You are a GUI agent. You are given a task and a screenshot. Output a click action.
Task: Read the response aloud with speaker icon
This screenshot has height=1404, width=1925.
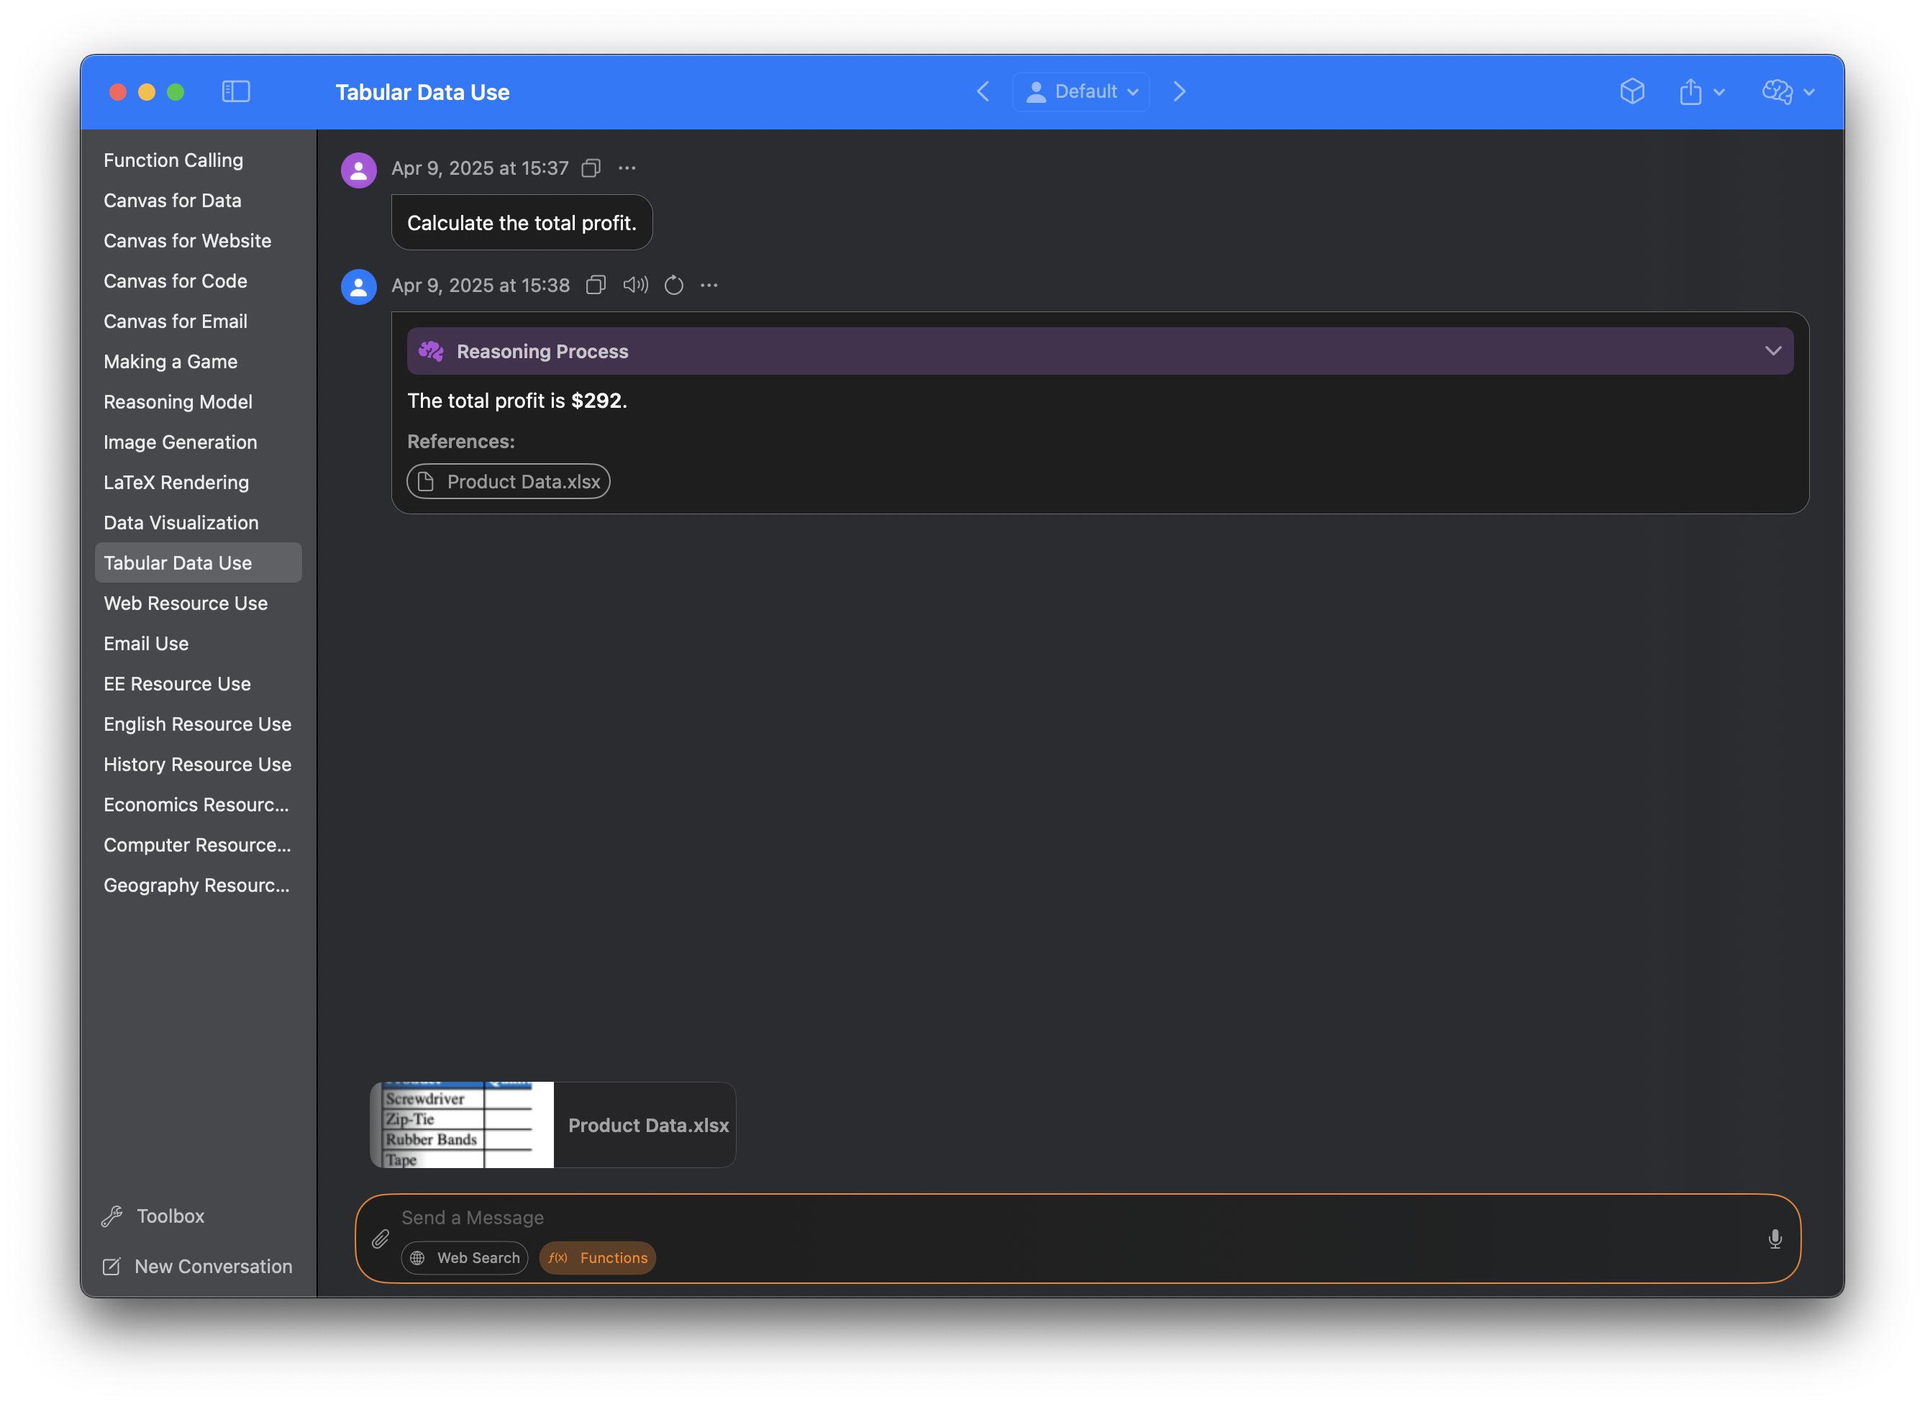[x=635, y=286]
